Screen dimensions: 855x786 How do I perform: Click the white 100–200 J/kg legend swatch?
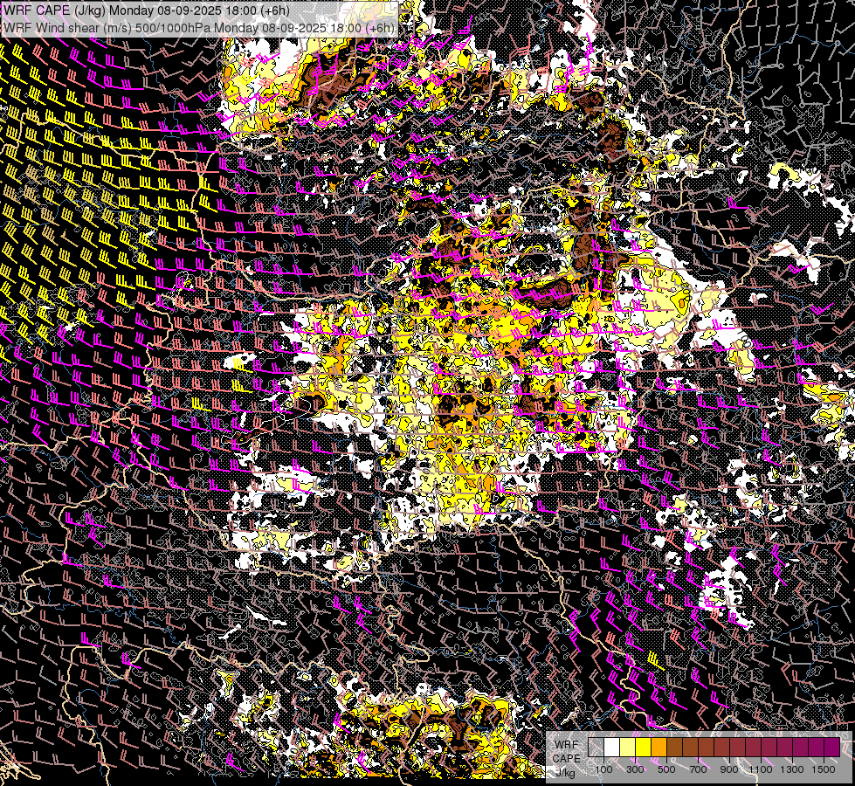[x=612, y=747]
